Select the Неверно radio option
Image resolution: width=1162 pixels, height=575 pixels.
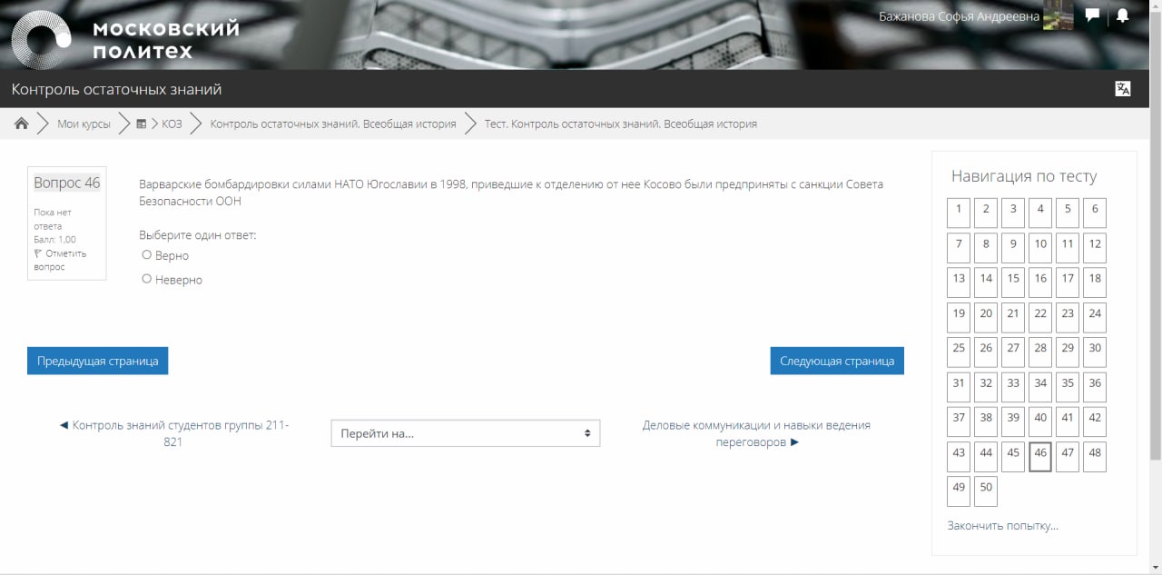[x=147, y=280]
